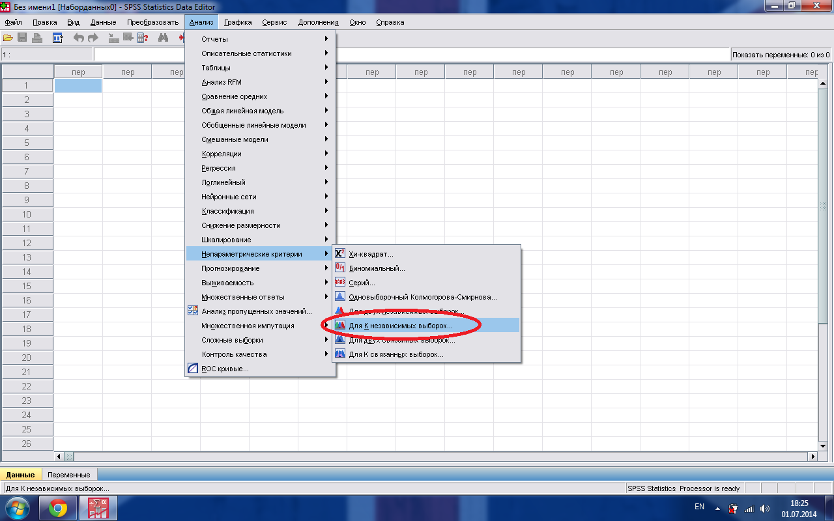Click the Print toolbar icon
Screen dimensions: 834x521
(x=37, y=38)
